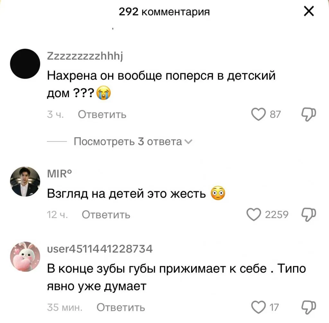Like the comment by Zzzzzzzzzhhhj

point(258,115)
